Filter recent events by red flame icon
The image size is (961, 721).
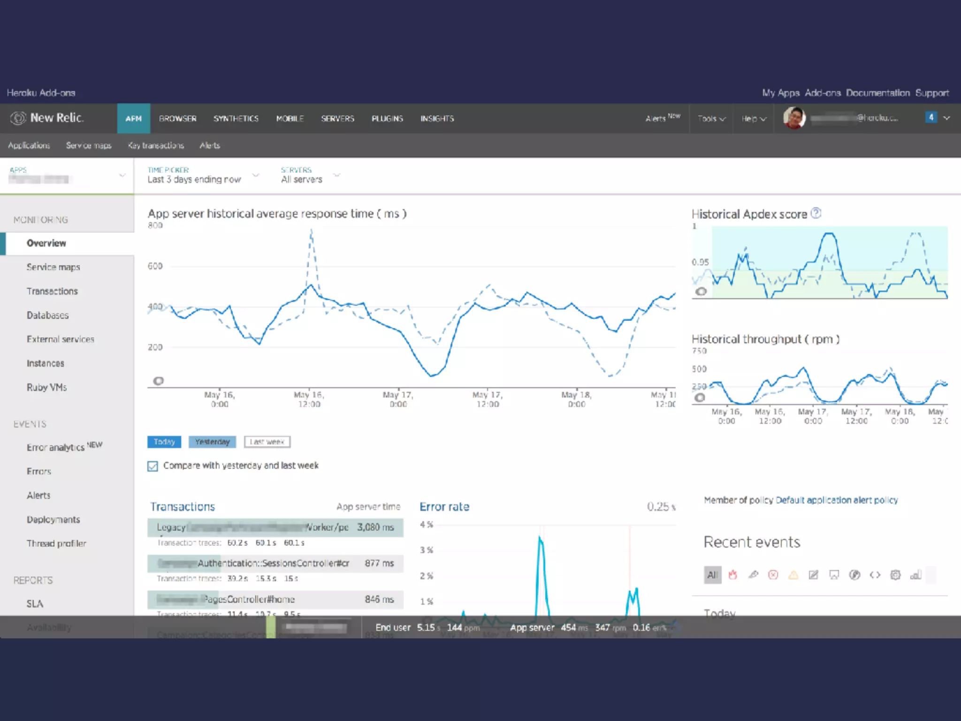coord(732,575)
